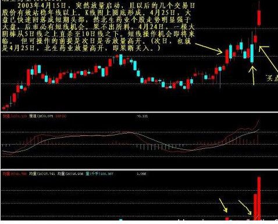Click the -0.121 MACD value readout
This screenshot has width=278, height=224.
coord(142,116)
